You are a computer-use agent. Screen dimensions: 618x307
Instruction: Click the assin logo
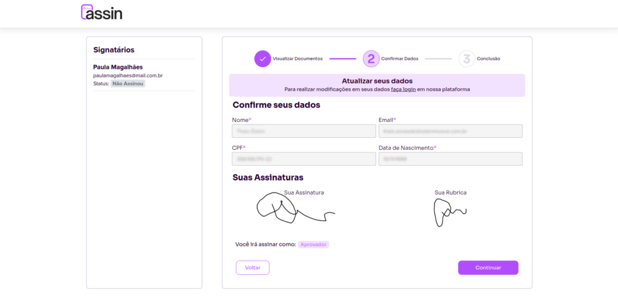pyautogui.click(x=101, y=12)
